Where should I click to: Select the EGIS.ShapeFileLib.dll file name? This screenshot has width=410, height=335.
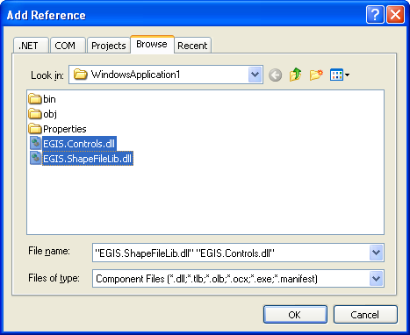pos(88,159)
